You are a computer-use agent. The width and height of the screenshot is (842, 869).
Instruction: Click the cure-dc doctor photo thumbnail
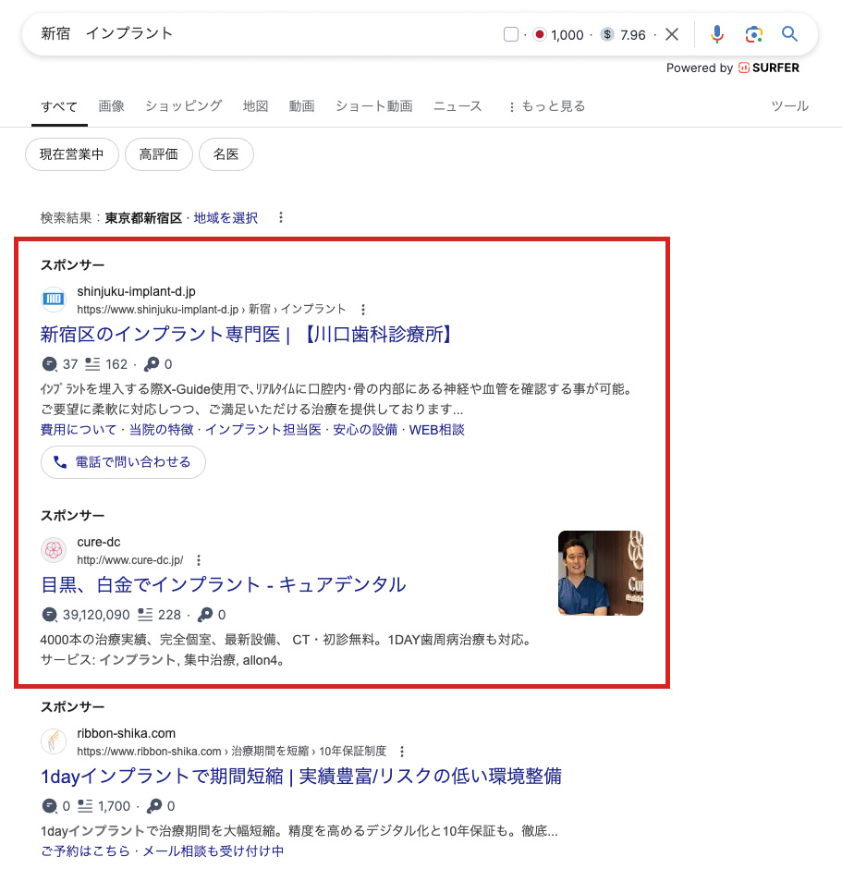tap(600, 572)
